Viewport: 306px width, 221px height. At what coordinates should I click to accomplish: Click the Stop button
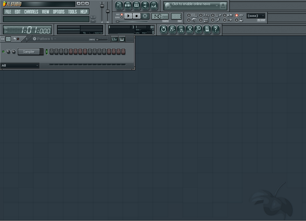(x=137, y=16)
